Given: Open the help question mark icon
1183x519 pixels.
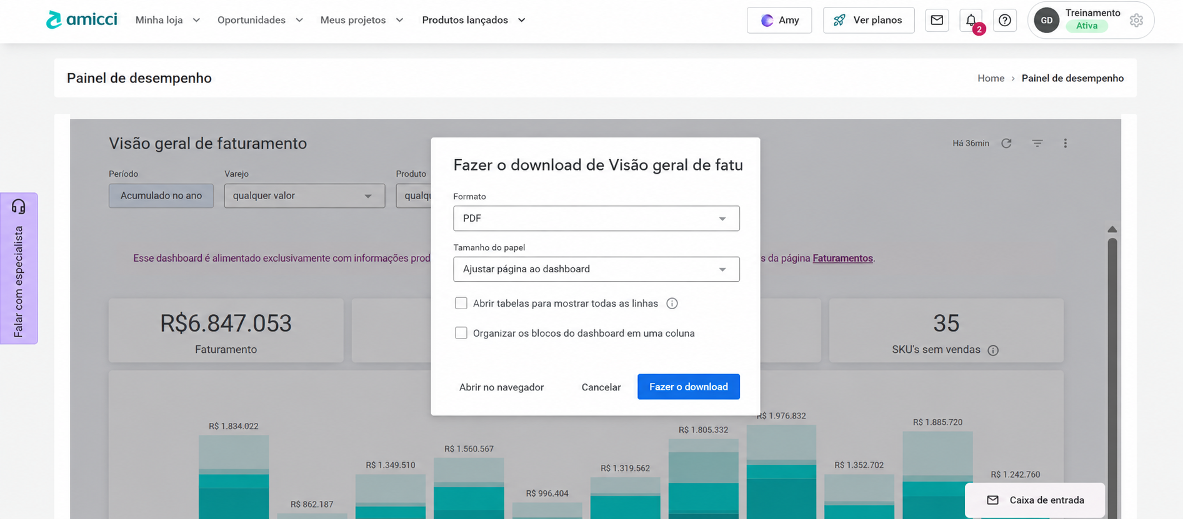Looking at the screenshot, I should pos(1005,20).
